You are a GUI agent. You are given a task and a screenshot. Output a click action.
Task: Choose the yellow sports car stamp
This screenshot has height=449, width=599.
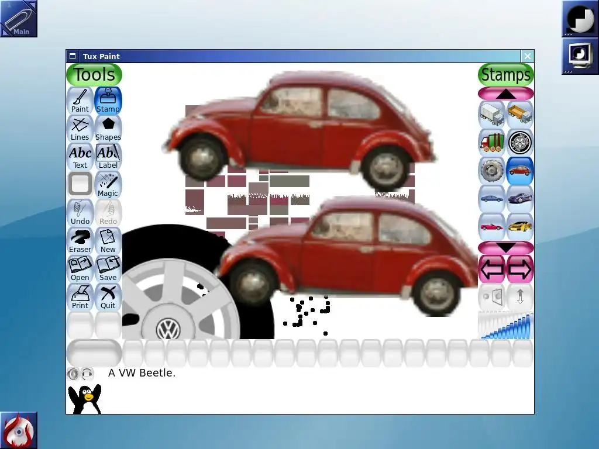coord(520,226)
